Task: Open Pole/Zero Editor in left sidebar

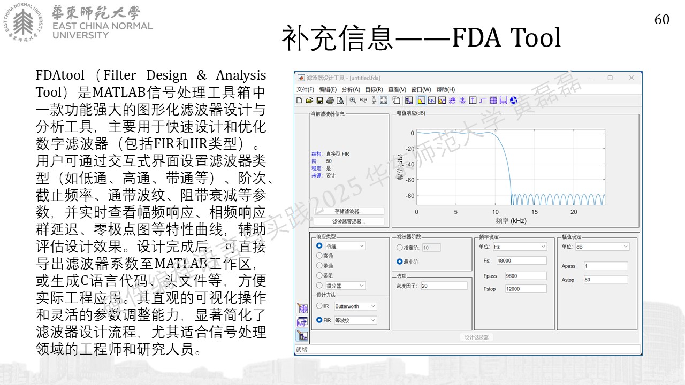Action: 302,309
